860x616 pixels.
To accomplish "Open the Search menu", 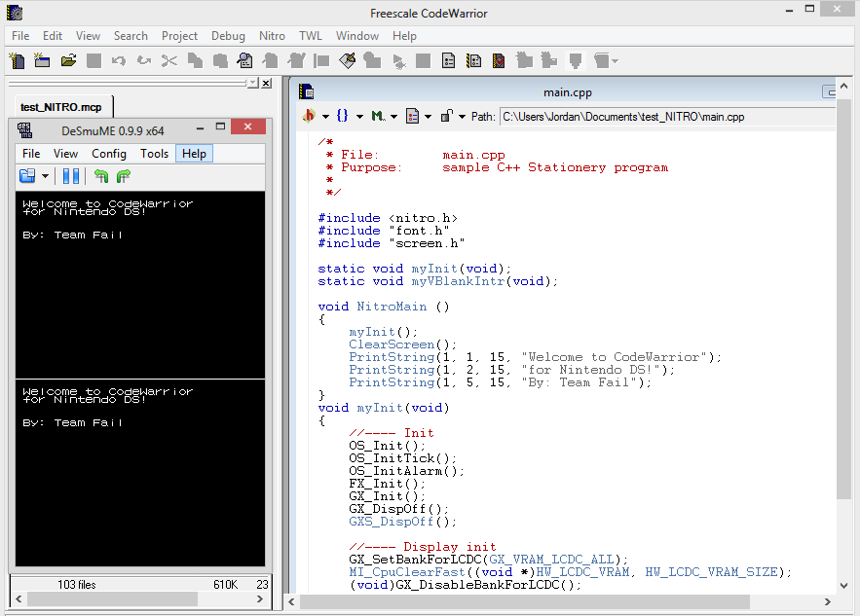I will [131, 36].
